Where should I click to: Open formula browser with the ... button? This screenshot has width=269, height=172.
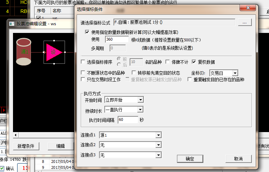[x=245, y=22]
